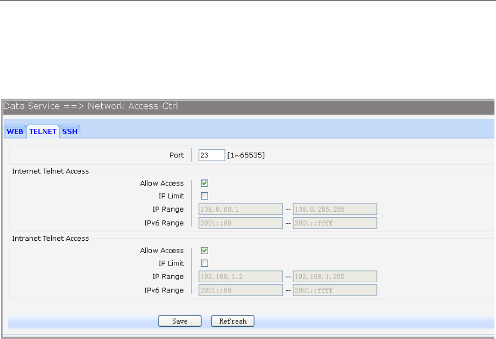Image resolution: width=496 pixels, height=339 pixels.
Task: Click Intranet IP Range end field 192.168.1.255
Action: pos(335,277)
